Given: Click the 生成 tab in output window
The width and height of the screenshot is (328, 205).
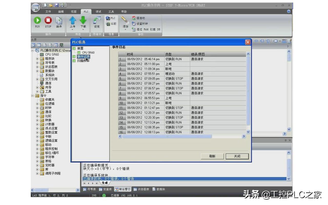Looking at the screenshot, I should pyautogui.click(x=105, y=183).
